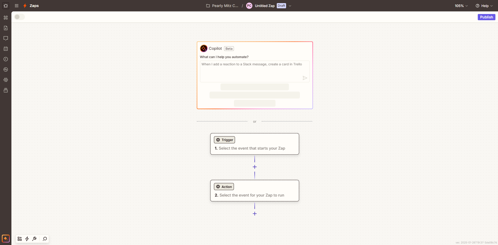Image resolution: width=498 pixels, height=245 pixels.
Task: Click the Copilot sparkle icon at bottom left
Action: point(6,239)
